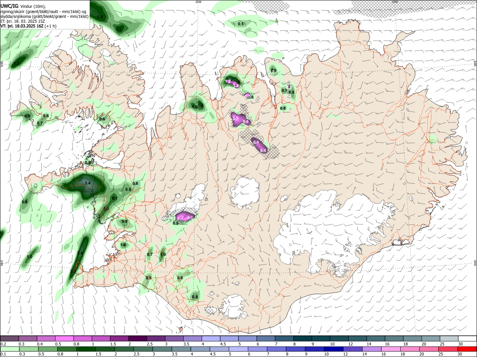Screen dimensions: 477x357
Task: Click the 0.1–0.3 pale green lower legend swatch
Action: (10, 349)
